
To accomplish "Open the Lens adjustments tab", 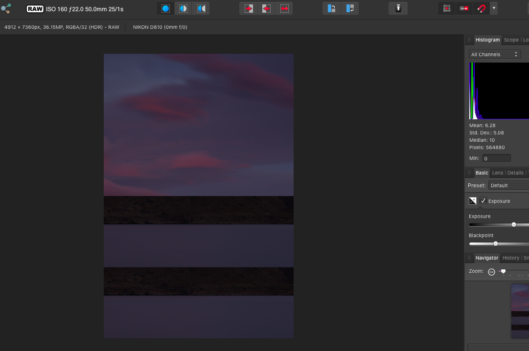I will 498,173.
